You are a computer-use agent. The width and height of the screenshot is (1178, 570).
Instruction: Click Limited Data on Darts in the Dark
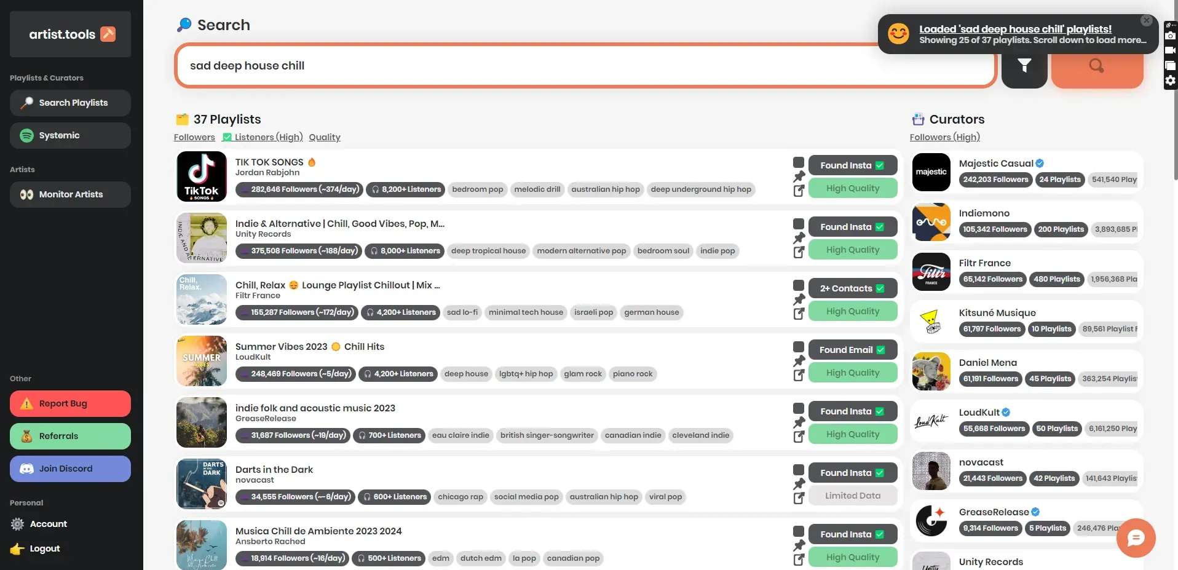[x=853, y=496]
